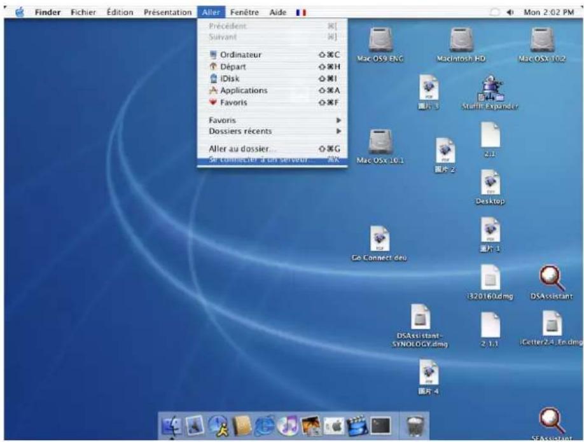Select the file named 2.1.1
Screen dimensions: 584x442
coord(490,325)
